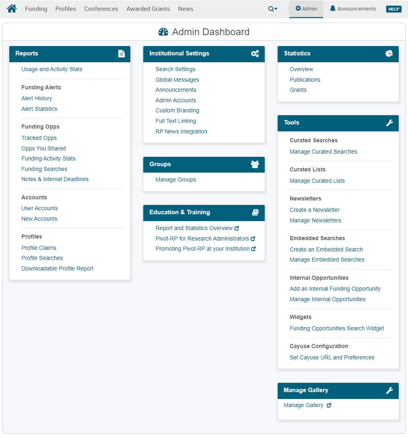
Task: Click external link icon beside Manage Gallery
Action: coord(329,405)
